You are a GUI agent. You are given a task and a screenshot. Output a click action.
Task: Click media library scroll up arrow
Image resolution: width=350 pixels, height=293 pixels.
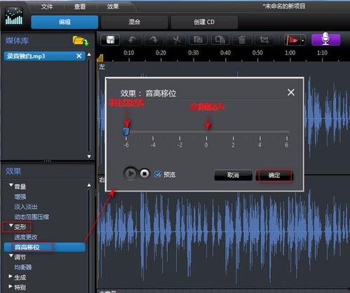tap(89, 54)
